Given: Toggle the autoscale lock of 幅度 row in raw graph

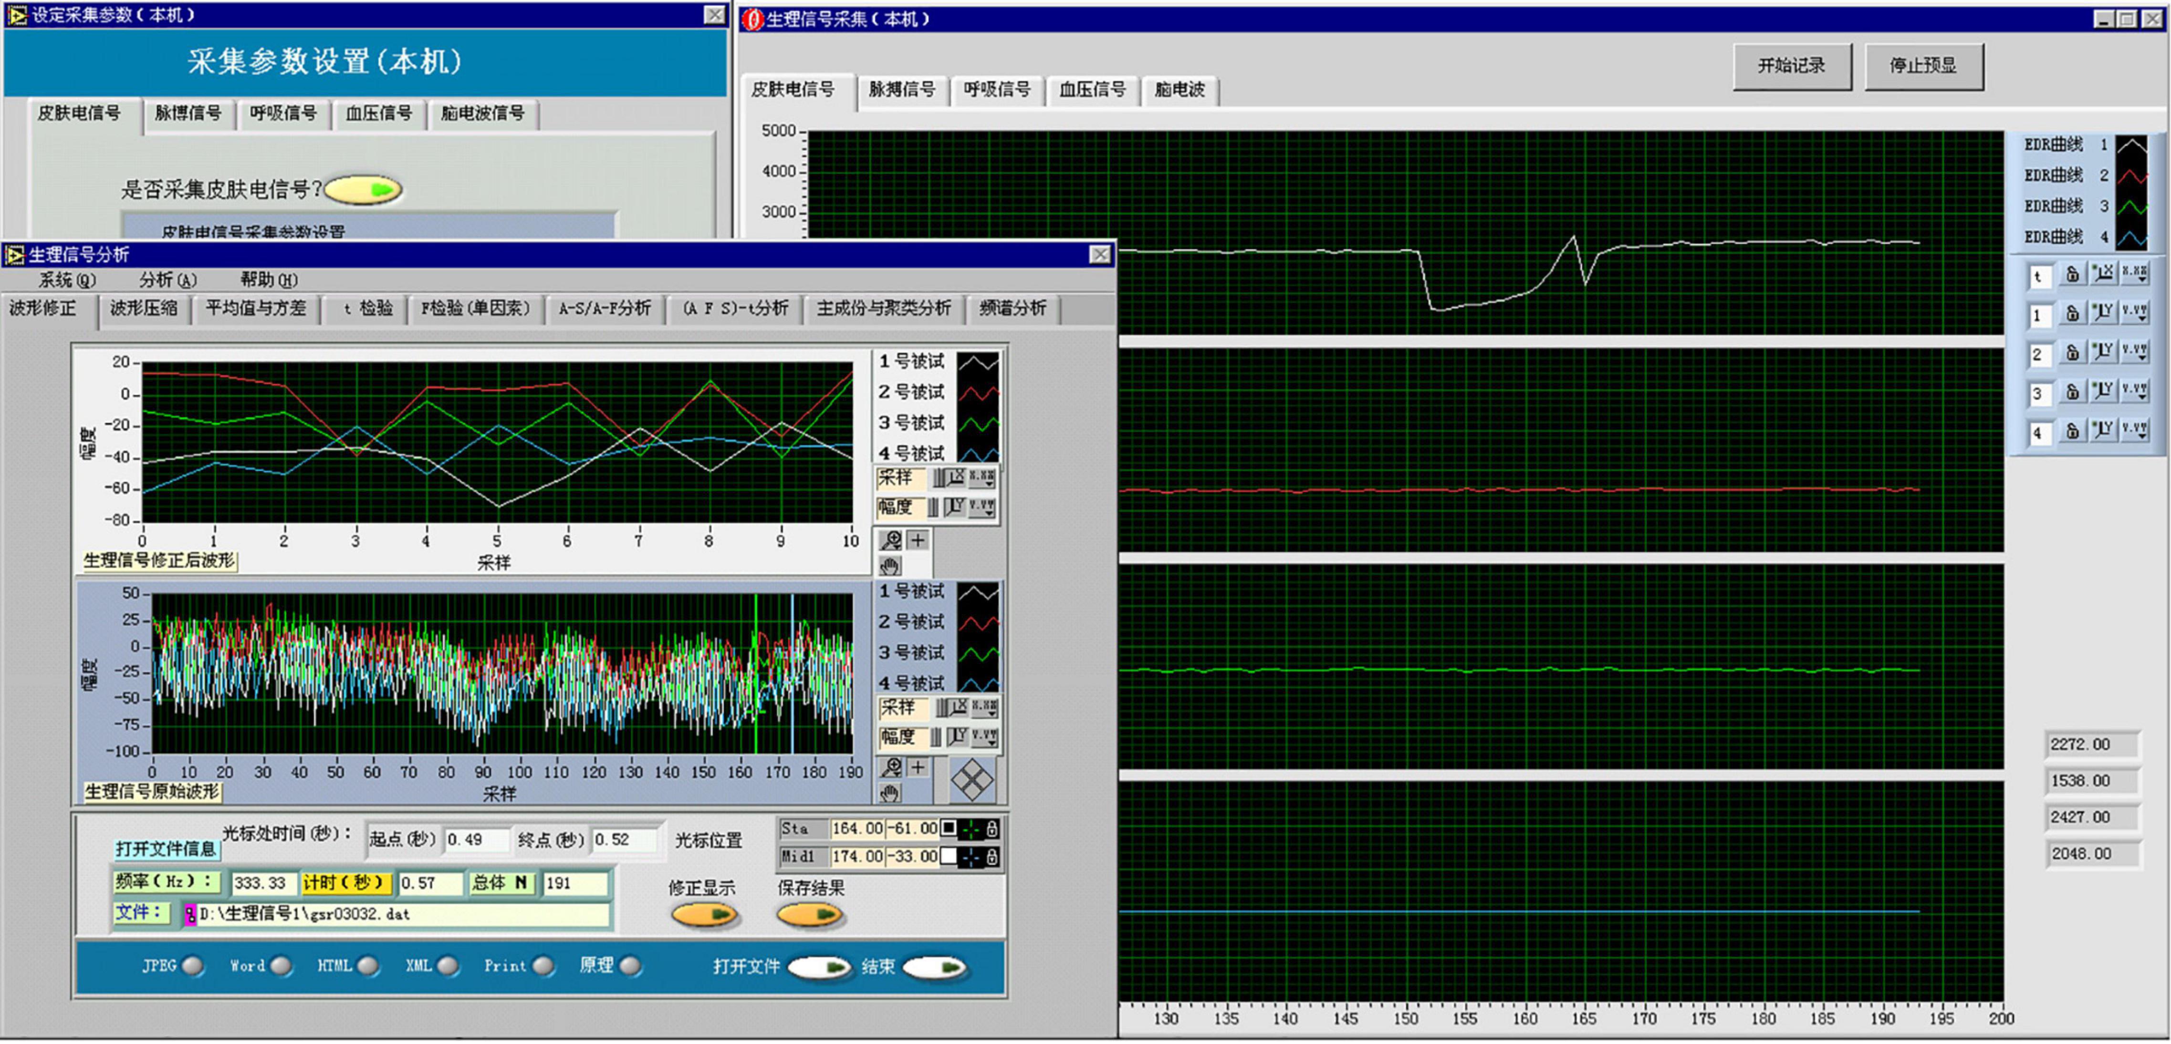Looking at the screenshot, I should [936, 737].
